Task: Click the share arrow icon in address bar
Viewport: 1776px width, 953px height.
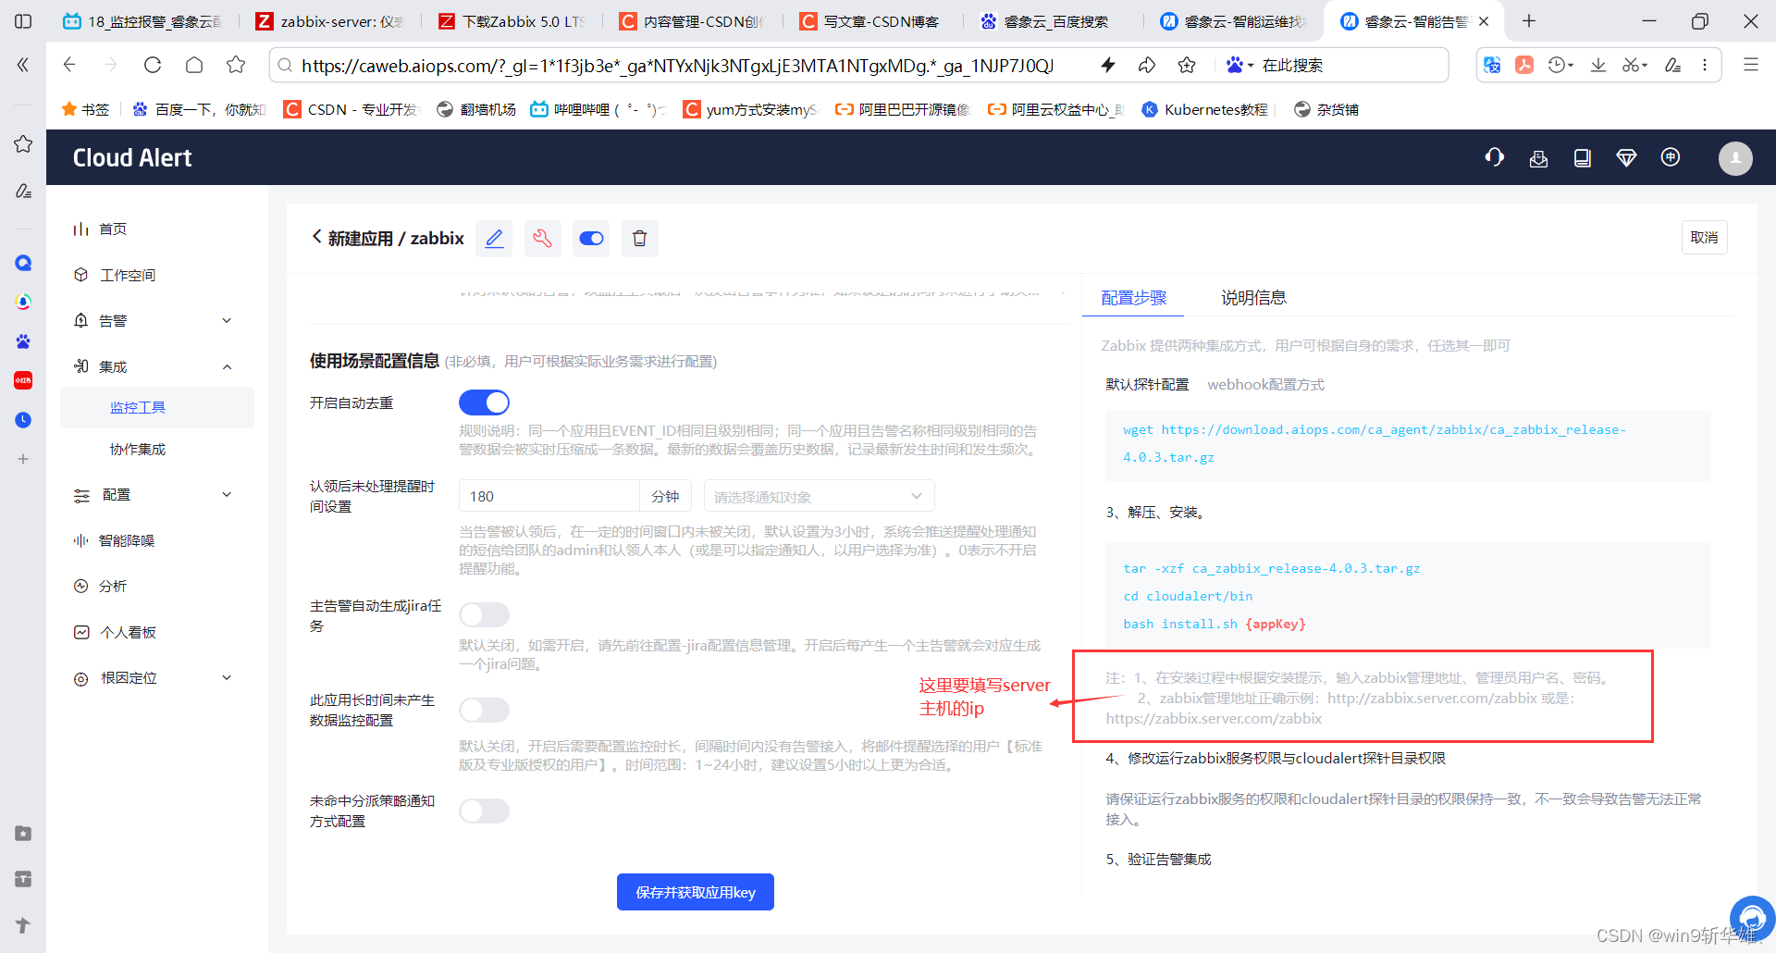Action: pos(1147,65)
